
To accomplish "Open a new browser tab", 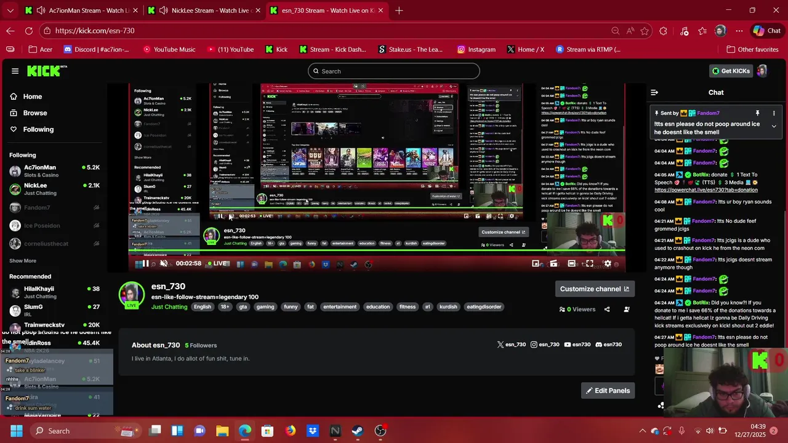I will (399, 10).
